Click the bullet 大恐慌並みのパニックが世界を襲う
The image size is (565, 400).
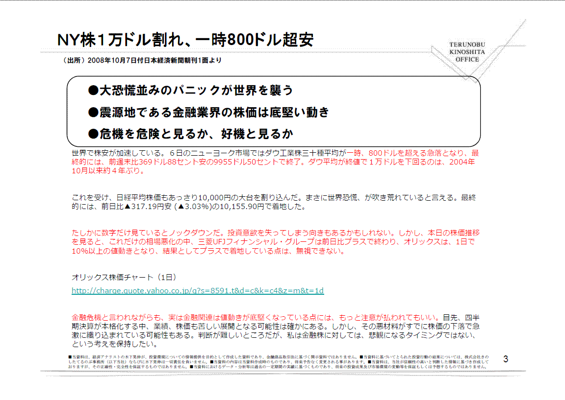[190, 90]
